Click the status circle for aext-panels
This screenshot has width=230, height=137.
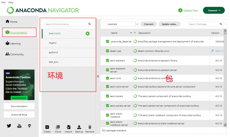[135, 96]
